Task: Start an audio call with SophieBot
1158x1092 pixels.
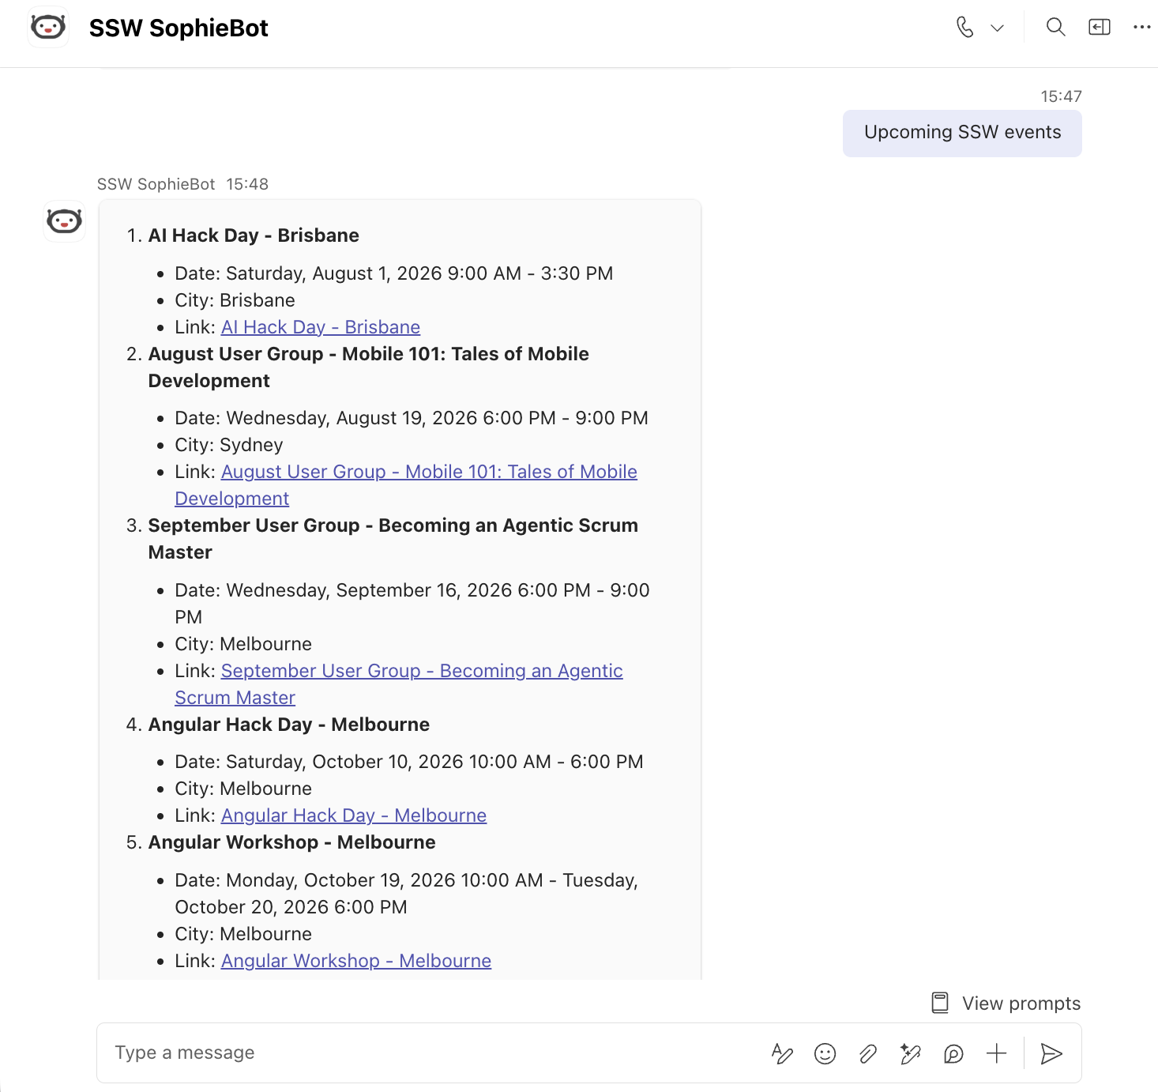Action: pos(964,28)
